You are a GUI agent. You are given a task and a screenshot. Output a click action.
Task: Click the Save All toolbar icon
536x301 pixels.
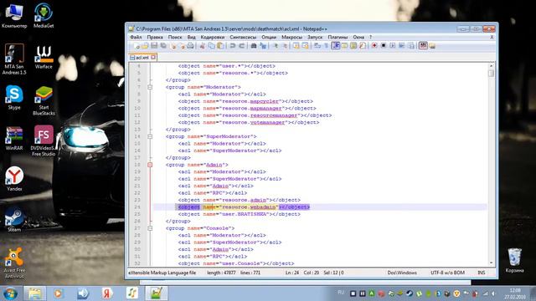coord(163,46)
